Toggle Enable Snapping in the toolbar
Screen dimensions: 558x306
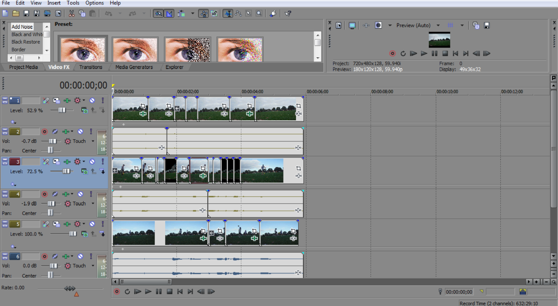pos(158,13)
